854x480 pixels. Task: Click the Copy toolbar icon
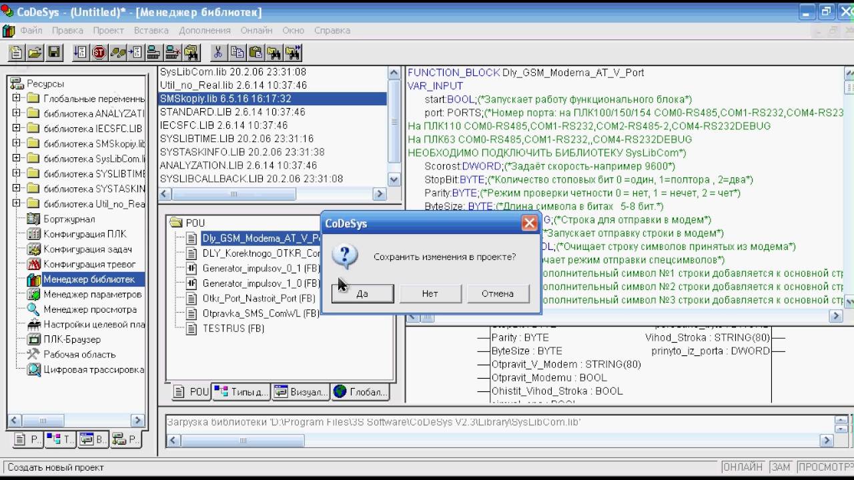(237, 52)
